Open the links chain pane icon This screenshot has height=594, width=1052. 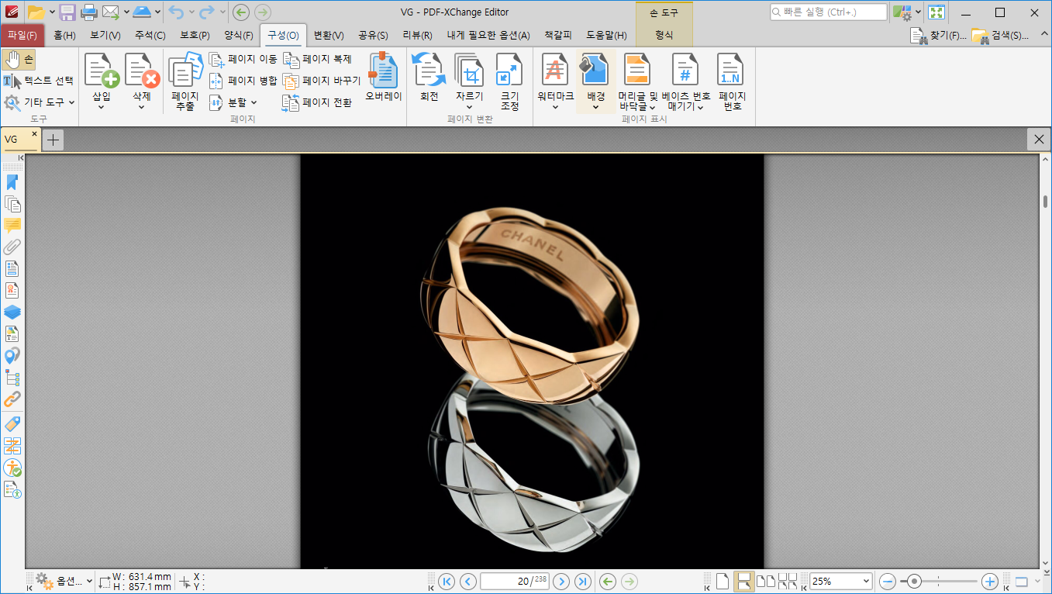click(x=12, y=399)
